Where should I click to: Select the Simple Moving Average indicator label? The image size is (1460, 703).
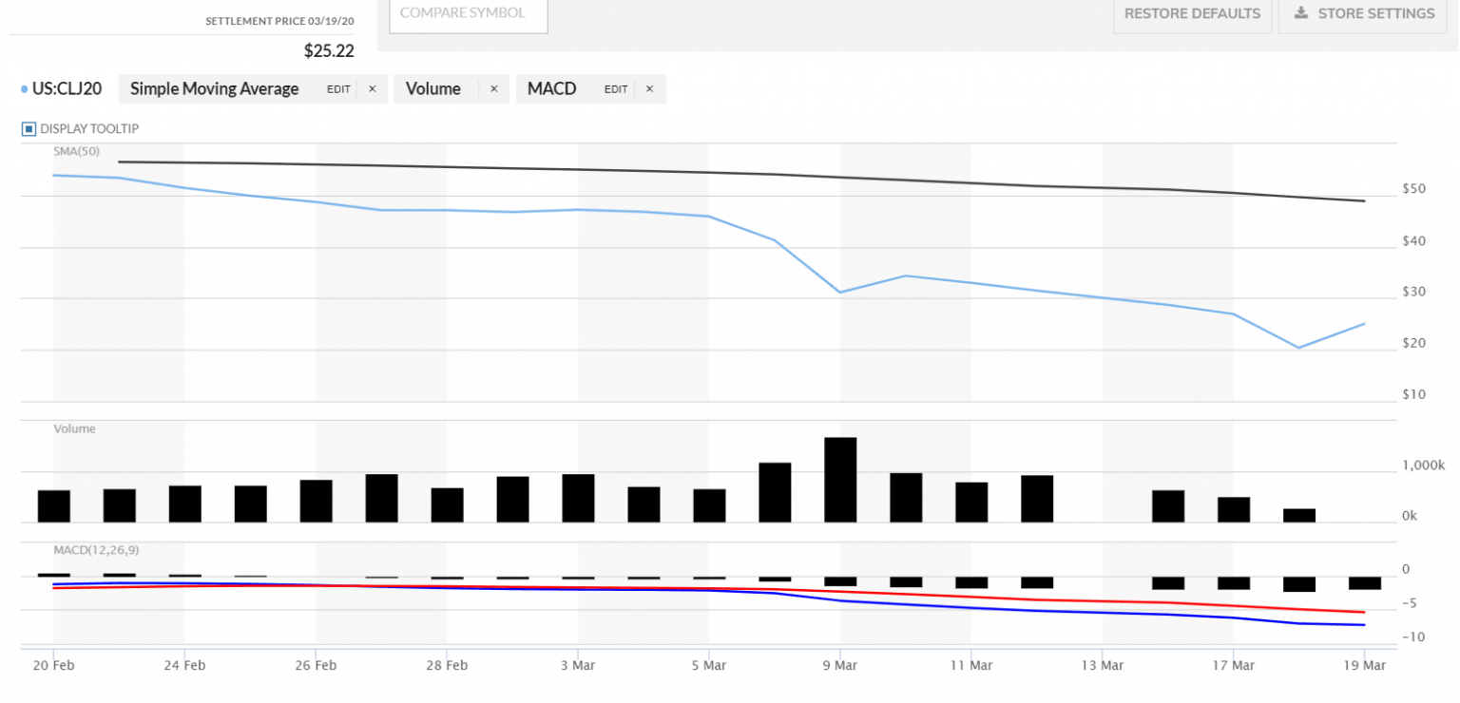214,89
